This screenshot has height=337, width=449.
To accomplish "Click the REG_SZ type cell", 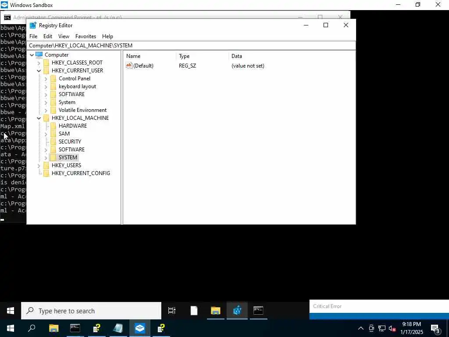I will (187, 66).
